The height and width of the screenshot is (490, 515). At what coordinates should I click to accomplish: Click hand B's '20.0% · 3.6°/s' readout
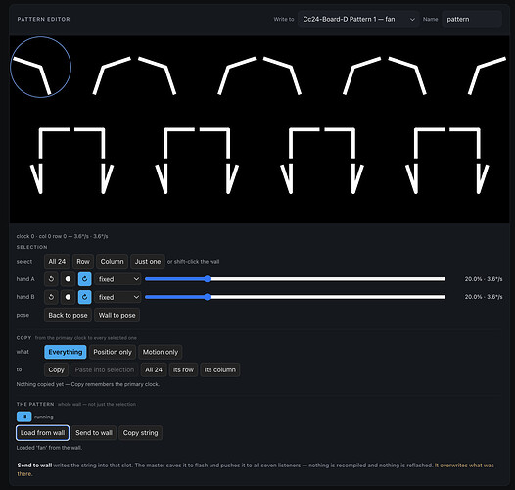click(484, 297)
